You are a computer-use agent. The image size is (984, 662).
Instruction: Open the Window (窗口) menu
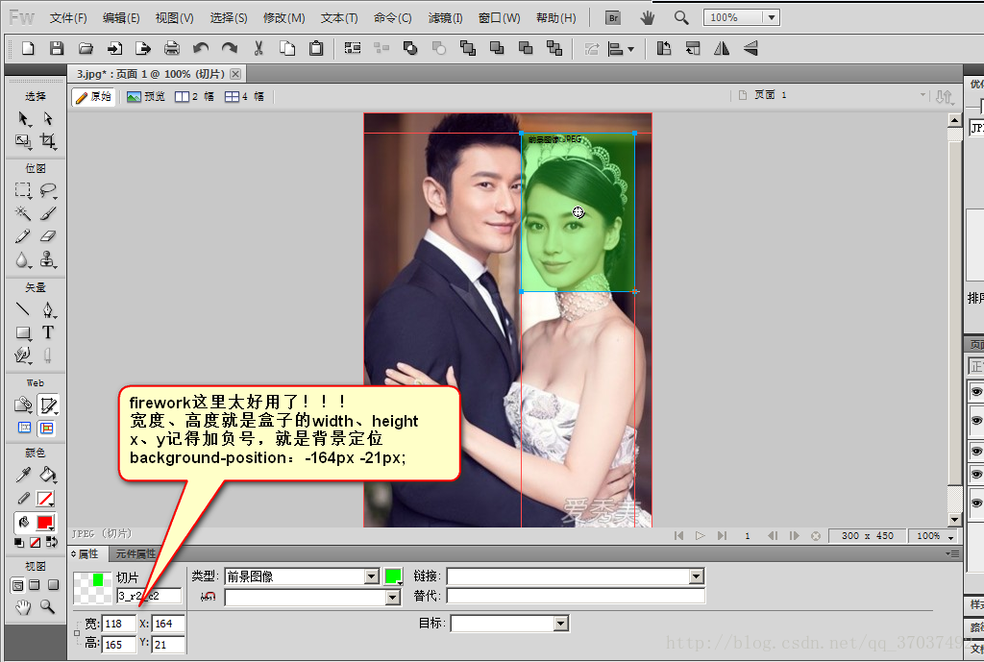499,17
